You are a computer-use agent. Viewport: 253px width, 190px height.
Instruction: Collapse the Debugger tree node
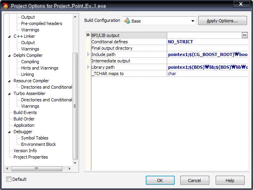10,132
